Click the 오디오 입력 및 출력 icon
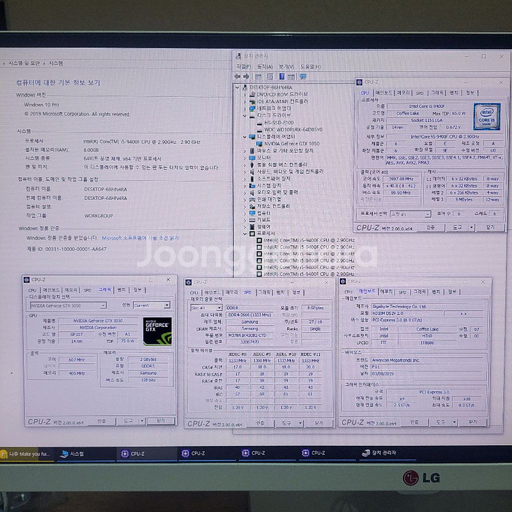This screenshot has height=512, width=512. click(252, 193)
